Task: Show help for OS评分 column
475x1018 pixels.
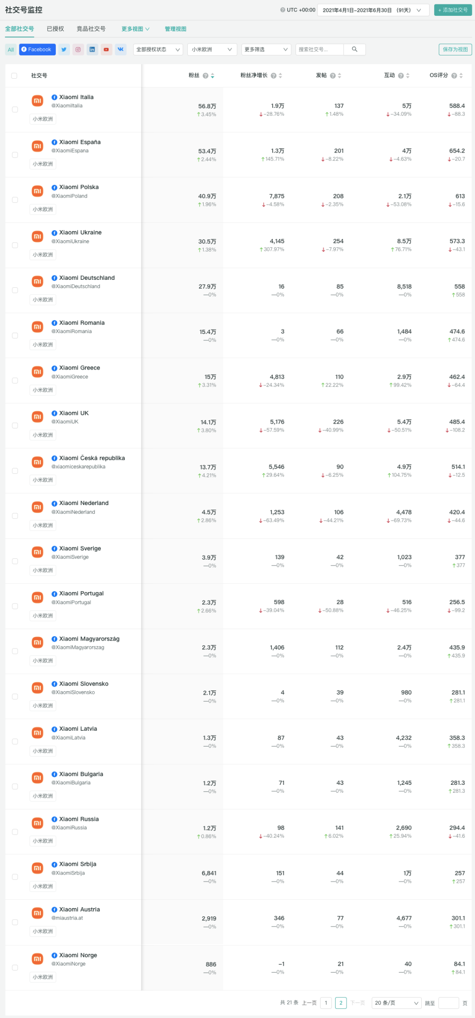Action: click(x=454, y=76)
